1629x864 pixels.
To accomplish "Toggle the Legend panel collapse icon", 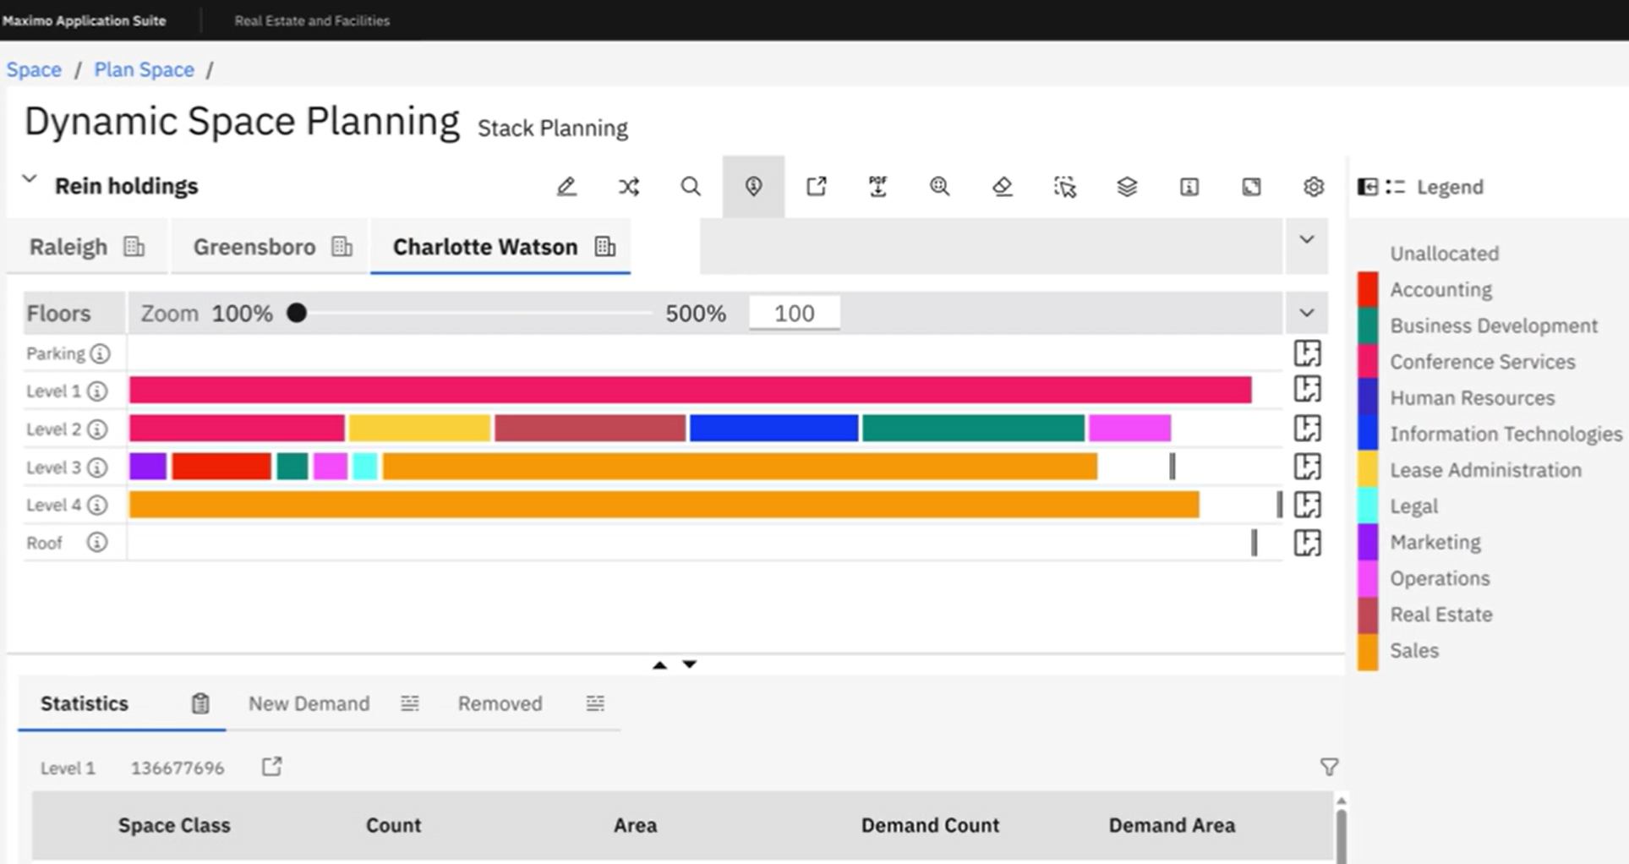I will point(1367,187).
